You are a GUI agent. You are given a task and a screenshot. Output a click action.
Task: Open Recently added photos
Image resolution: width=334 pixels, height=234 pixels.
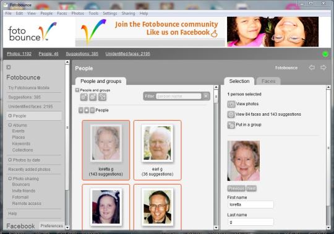pos(30,170)
